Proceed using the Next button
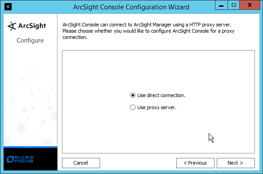263x174 pixels. point(236,163)
